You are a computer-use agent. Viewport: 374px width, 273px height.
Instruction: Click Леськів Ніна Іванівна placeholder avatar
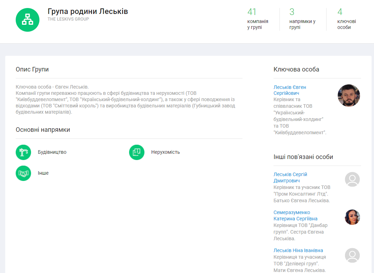click(352, 255)
